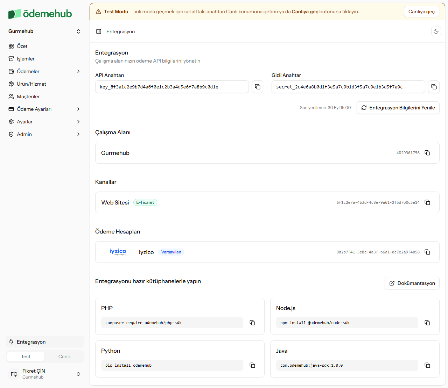Toggle dark mode with the moon icon
The image size is (448, 388).
[x=436, y=31]
